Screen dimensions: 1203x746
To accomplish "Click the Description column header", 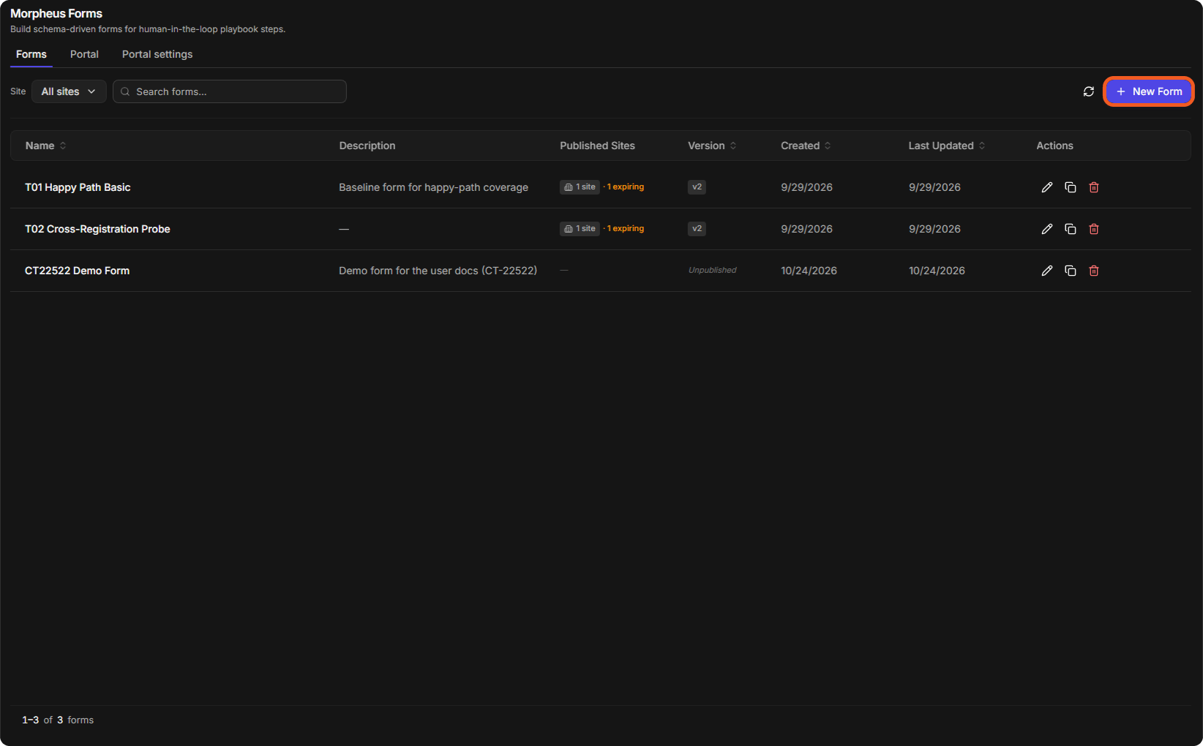I will pos(367,146).
